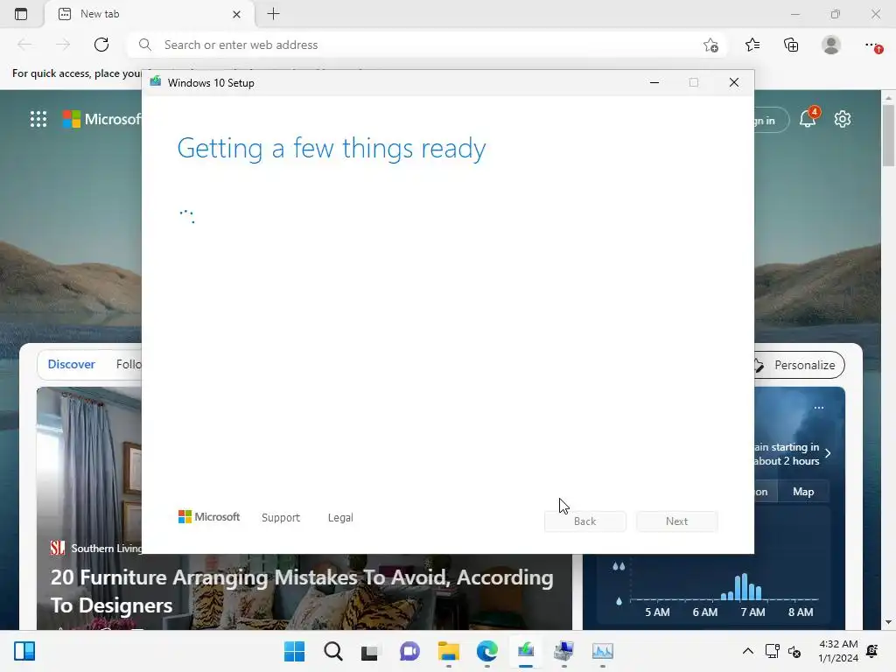
Task: Open Edge profile avatar
Action: (831, 45)
